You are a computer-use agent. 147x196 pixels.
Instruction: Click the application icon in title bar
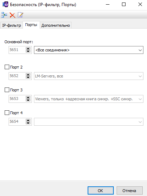click(5, 5)
